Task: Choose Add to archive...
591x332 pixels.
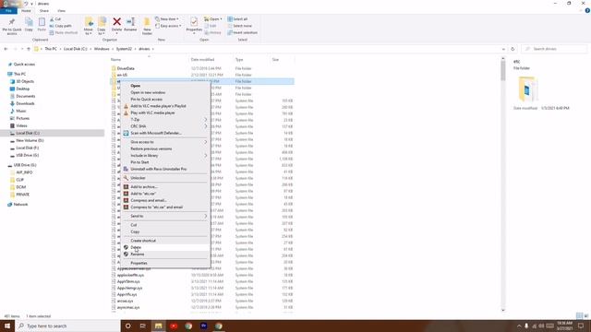Action: [165, 187]
